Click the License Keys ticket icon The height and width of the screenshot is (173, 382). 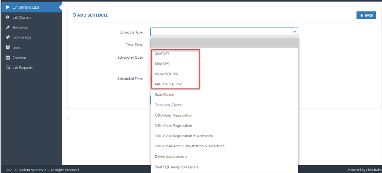pyautogui.click(x=8, y=38)
